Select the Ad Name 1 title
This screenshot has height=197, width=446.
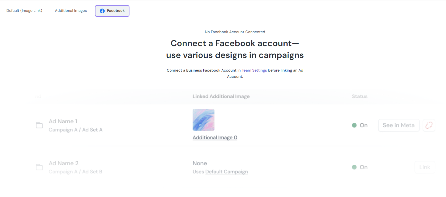[63, 121]
